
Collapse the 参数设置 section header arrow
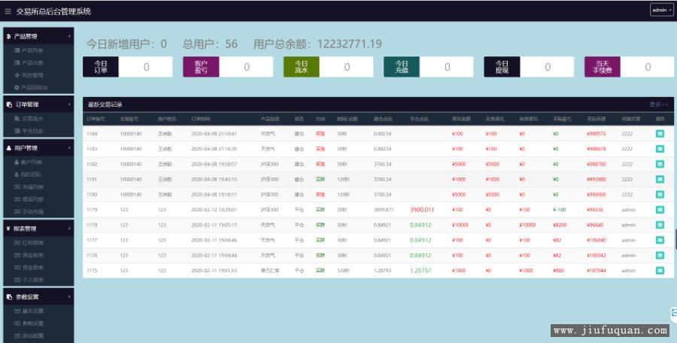pyautogui.click(x=69, y=297)
